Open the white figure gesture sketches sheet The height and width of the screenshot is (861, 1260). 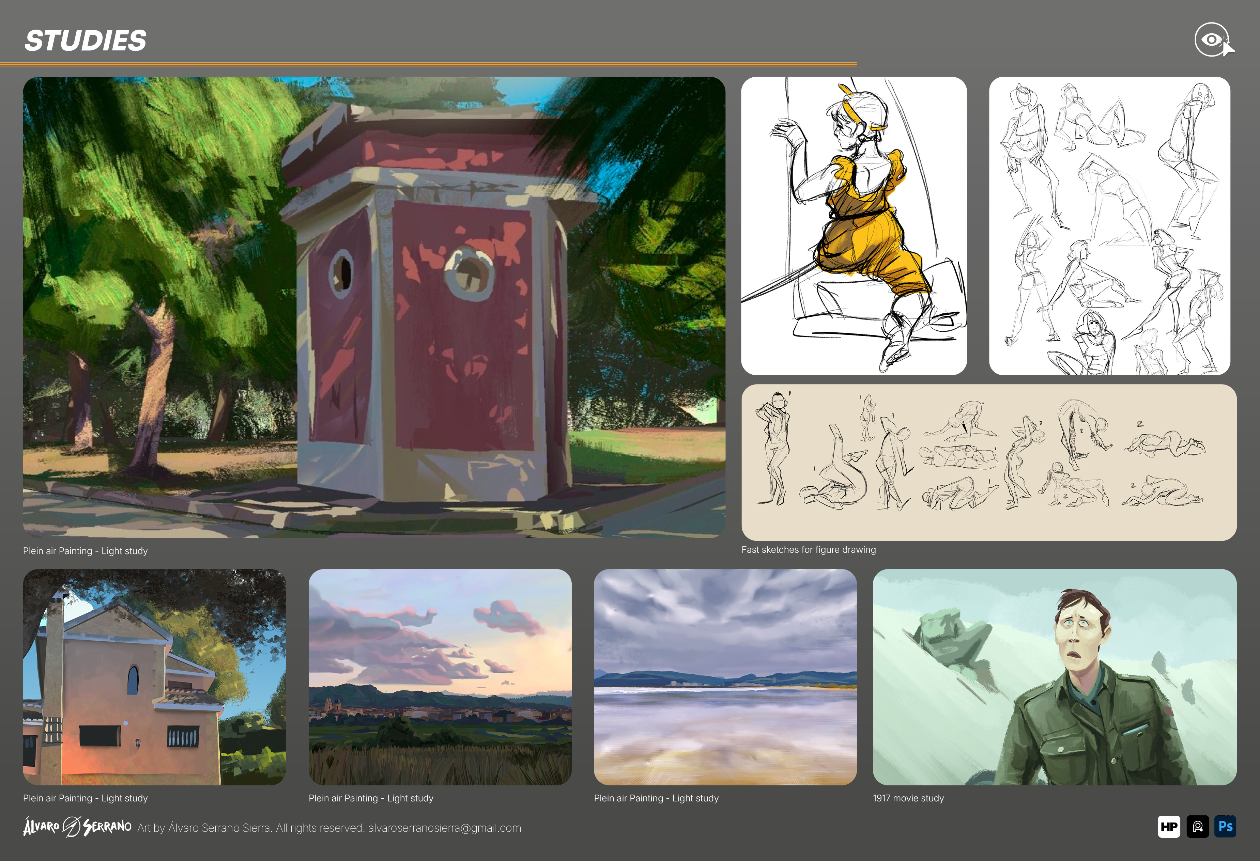tap(1109, 225)
